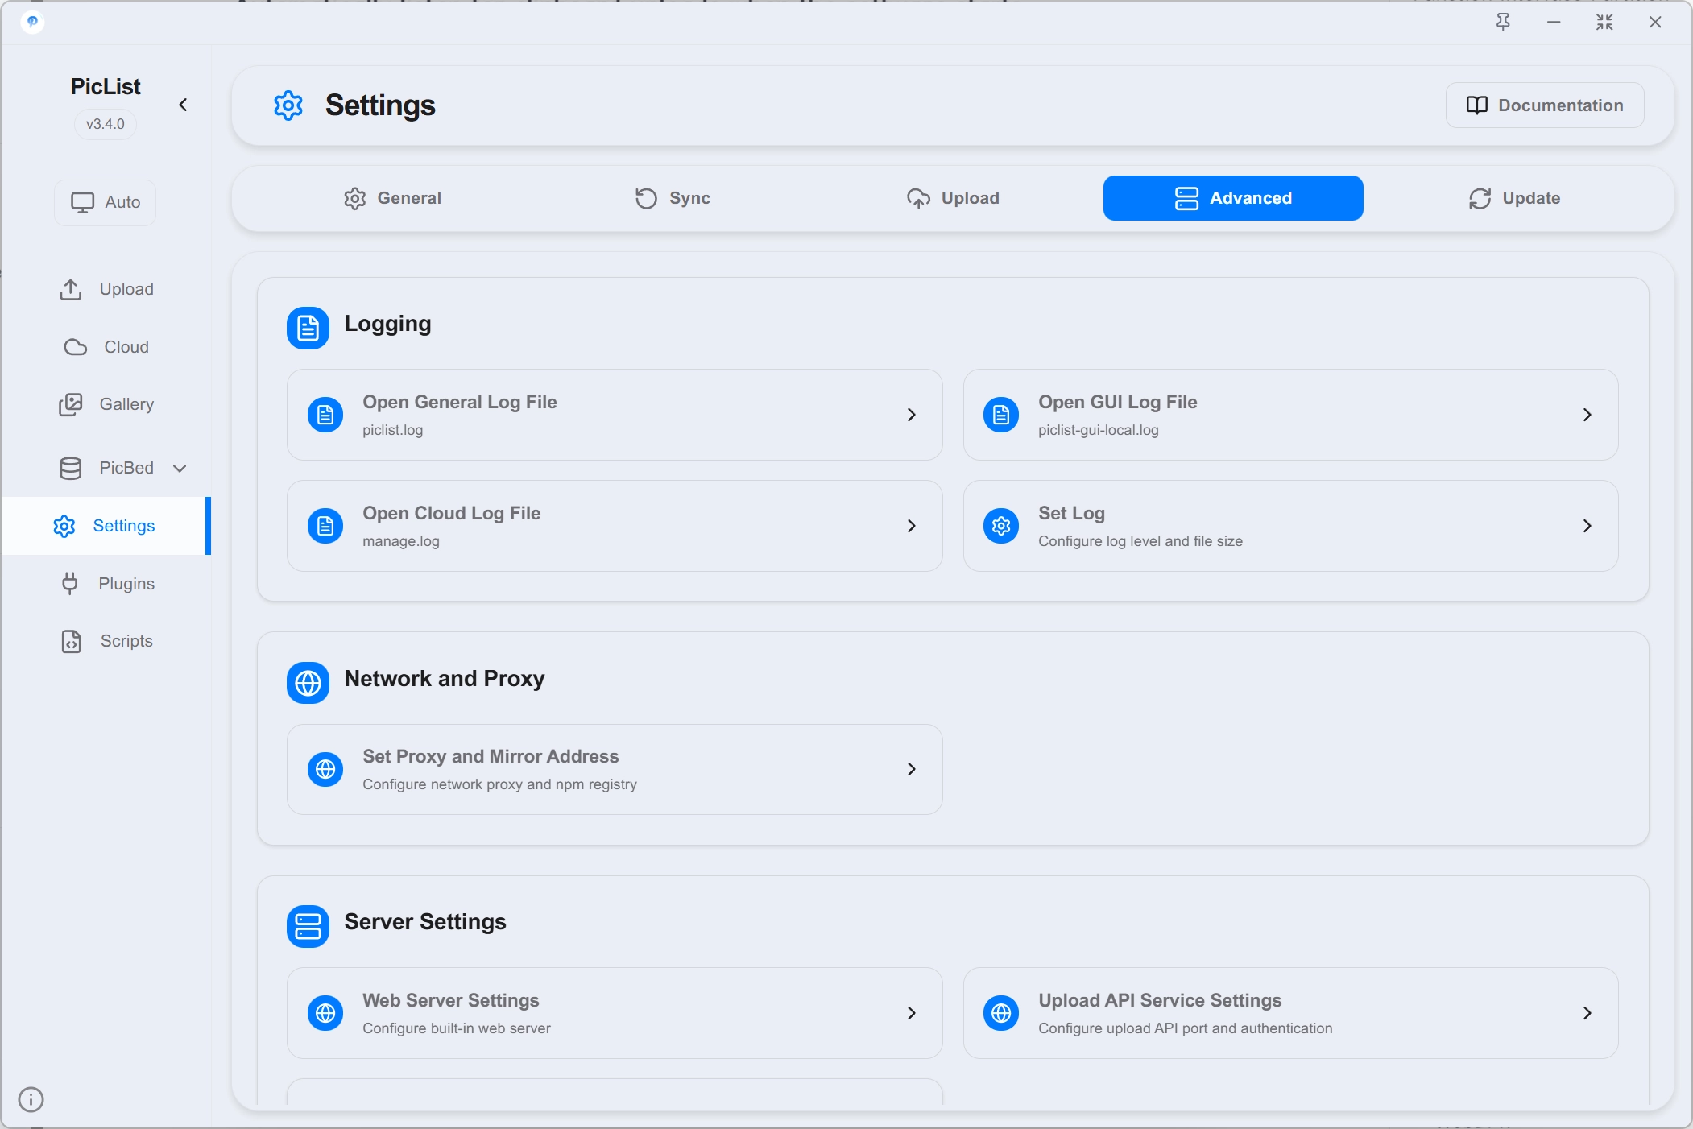Screen dimensions: 1693x1129
Task: Open the info icon at sidebar bottom
Action: point(31,1099)
